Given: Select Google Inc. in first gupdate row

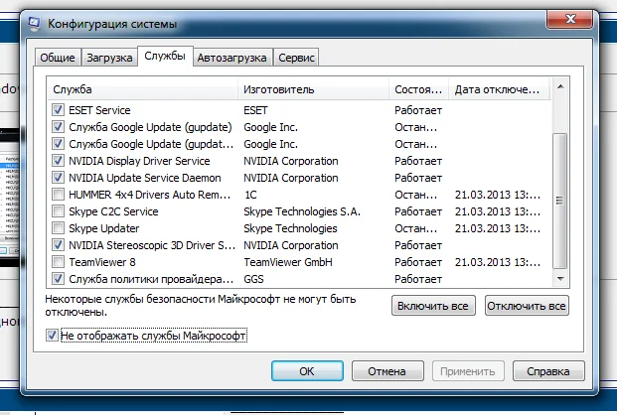Looking at the screenshot, I should [x=270, y=127].
